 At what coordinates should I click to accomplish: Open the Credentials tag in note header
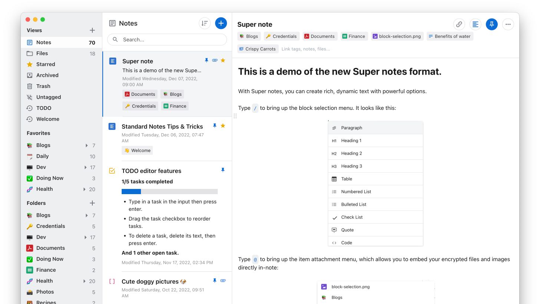pyautogui.click(x=281, y=36)
